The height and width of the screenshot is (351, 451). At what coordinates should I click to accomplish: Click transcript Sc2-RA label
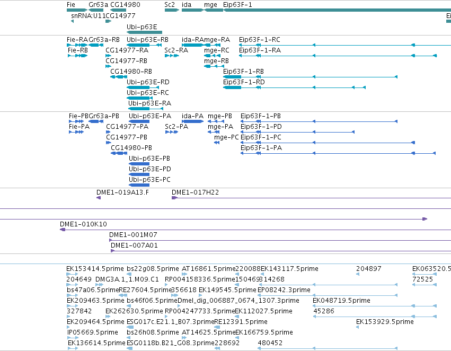tap(176, 50)
